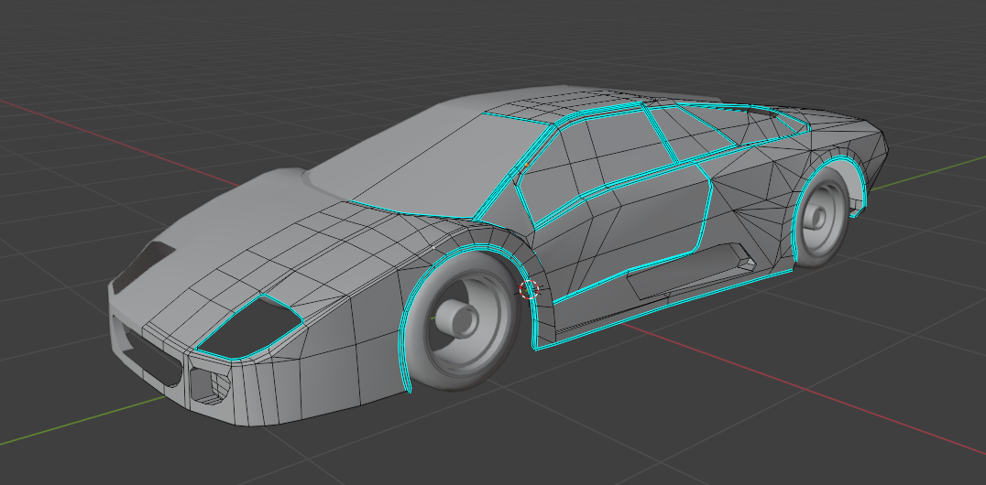The height and width of the screenshot is (485, 986).
Task: Click the 3D cursor by the front wheel arch
Action: click(x=529, y=289)
